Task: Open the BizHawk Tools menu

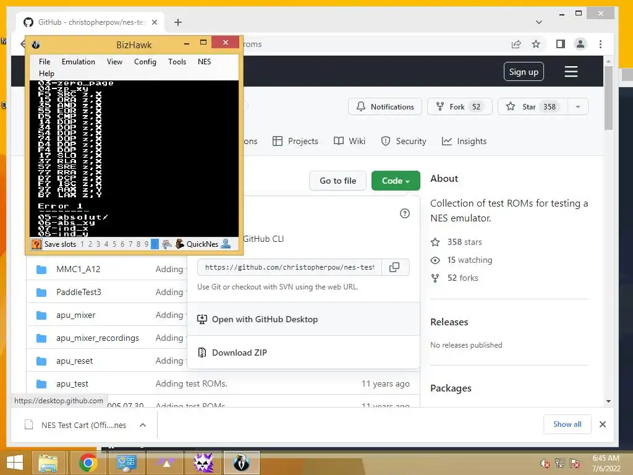Action: pyautogui.click(x=177, y=62)
